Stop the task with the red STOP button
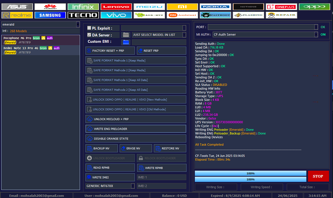Image resolution: width=333 pixels, height=198 pixels. (318, 176)
